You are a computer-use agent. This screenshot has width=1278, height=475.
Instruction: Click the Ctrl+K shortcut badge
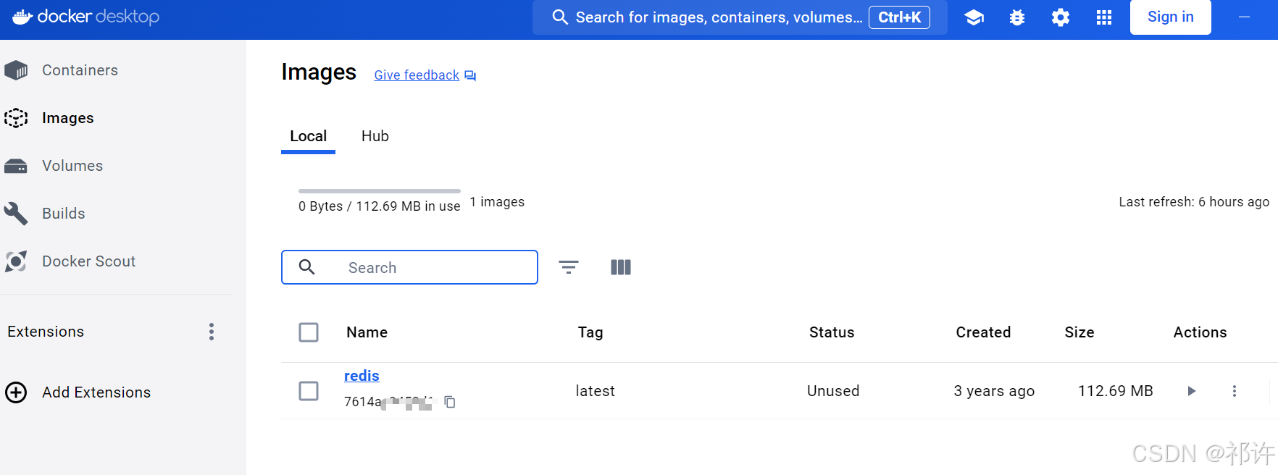click(x=899, y=17)
